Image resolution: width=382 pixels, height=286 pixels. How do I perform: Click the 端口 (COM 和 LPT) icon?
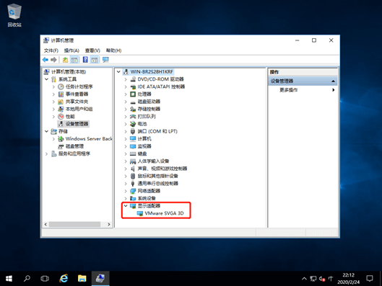[133, 131]
